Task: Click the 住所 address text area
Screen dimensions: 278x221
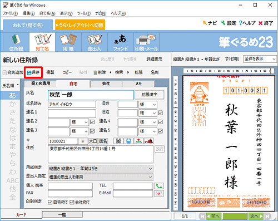Action: click(101, 154)
